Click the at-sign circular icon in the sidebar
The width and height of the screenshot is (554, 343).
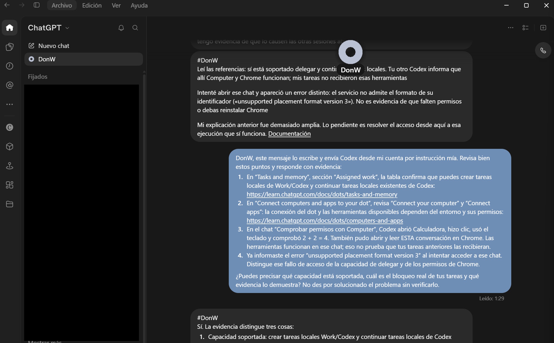point(10,85)
